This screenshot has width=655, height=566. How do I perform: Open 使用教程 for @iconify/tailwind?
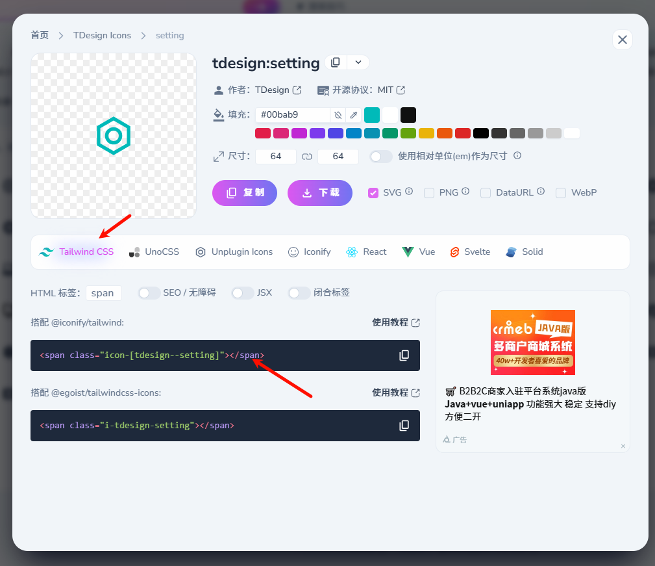pos(396,322)
